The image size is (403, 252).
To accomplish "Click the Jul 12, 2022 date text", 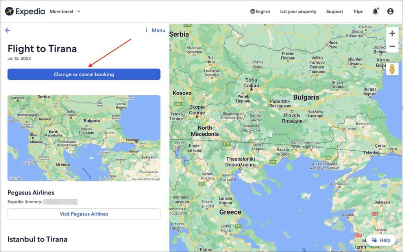I will click(19, 58).
